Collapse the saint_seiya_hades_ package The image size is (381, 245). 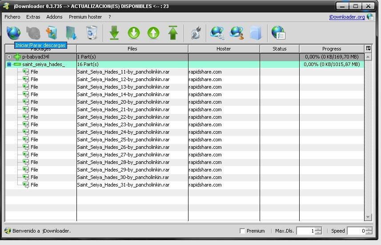[9, 64]
